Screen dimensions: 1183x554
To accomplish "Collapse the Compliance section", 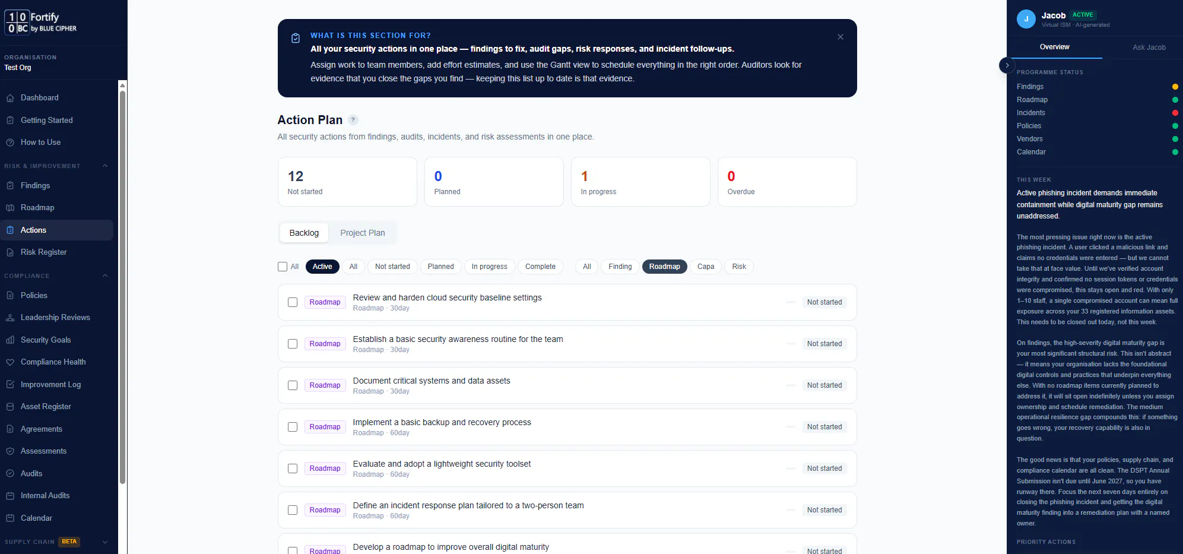I will (105, 276).
